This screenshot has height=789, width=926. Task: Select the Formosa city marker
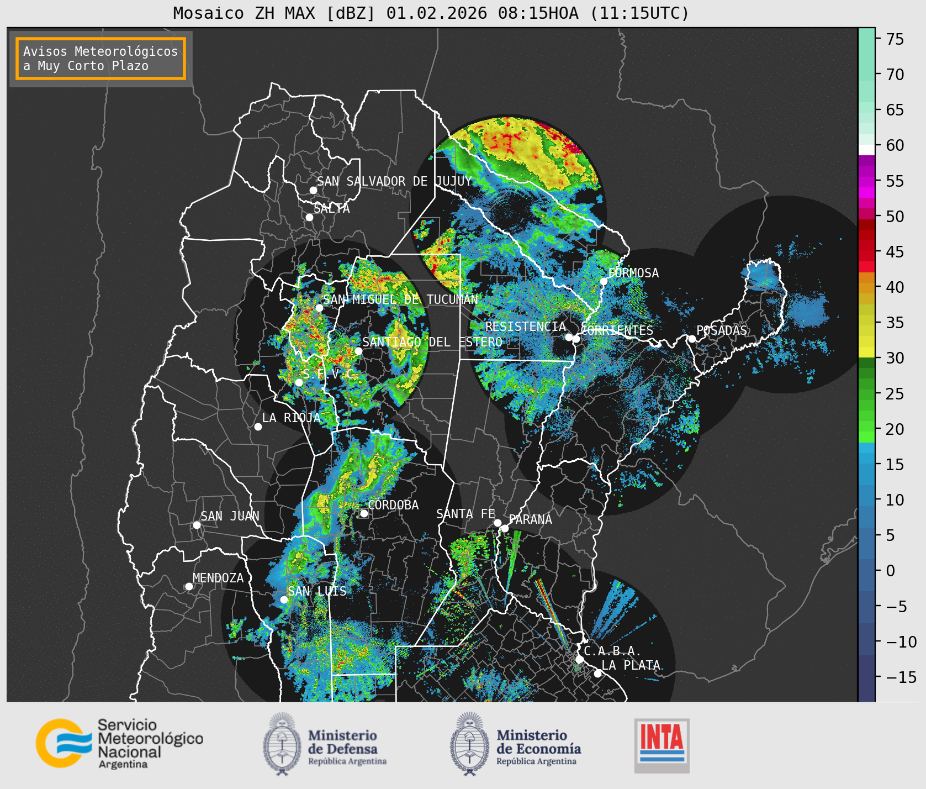pyautogui.click(x=604, y=281)
